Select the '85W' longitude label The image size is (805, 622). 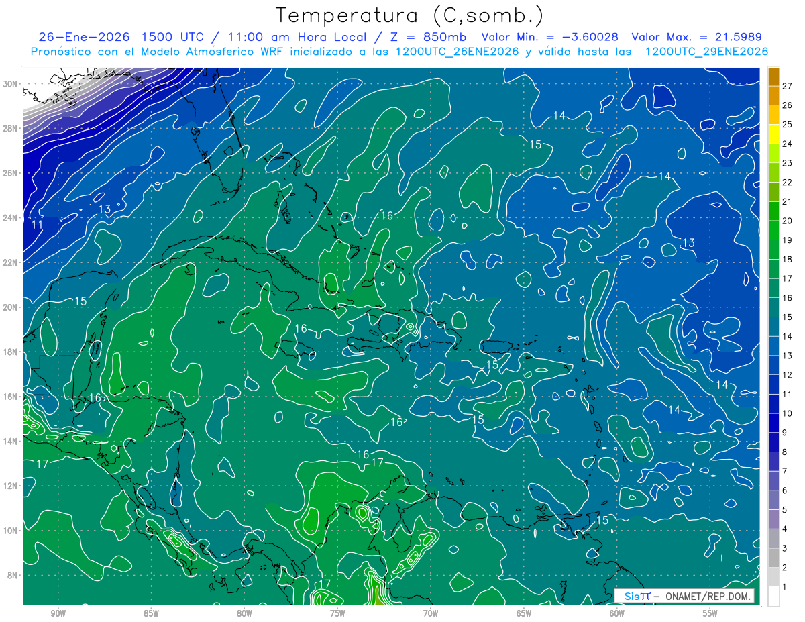click(x=151, y=613)
